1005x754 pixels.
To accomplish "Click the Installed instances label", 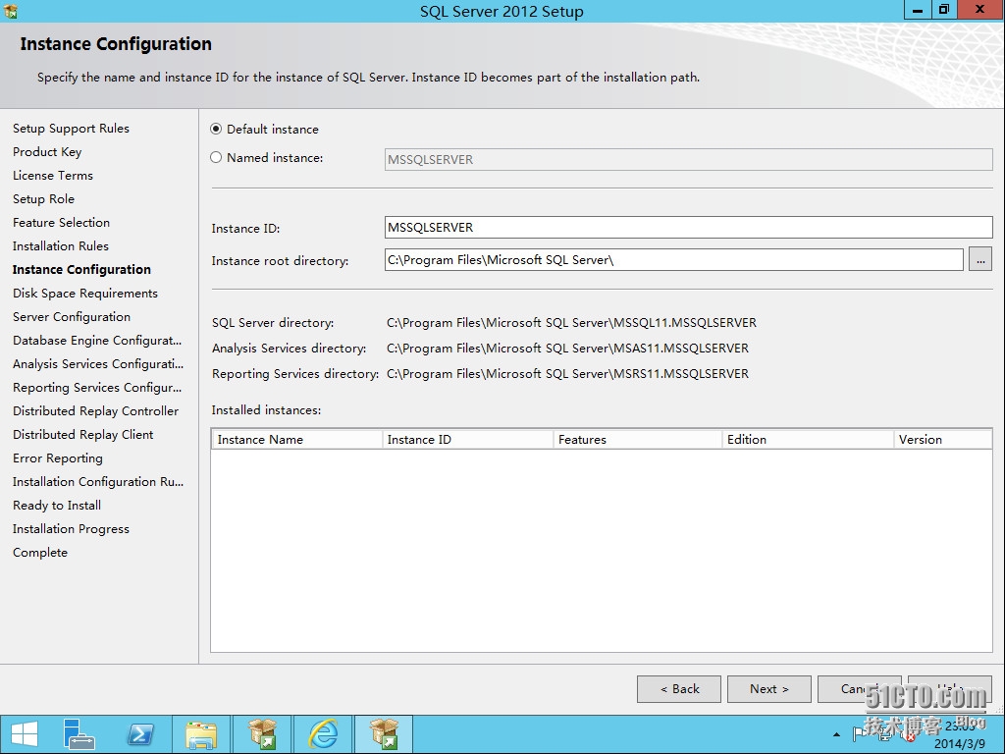I will point(267,409).
